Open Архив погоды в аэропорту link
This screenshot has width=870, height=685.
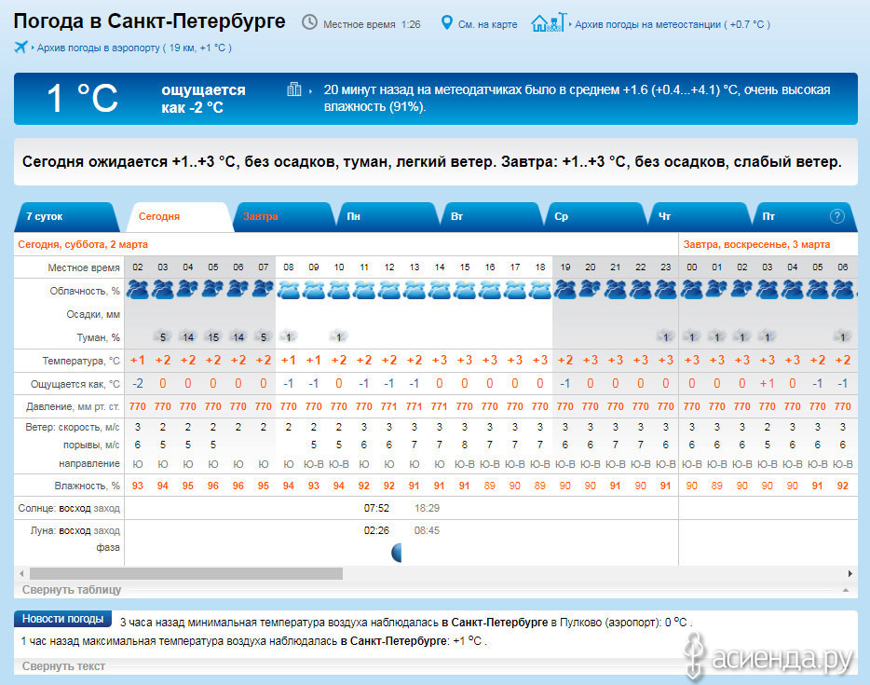134,48
